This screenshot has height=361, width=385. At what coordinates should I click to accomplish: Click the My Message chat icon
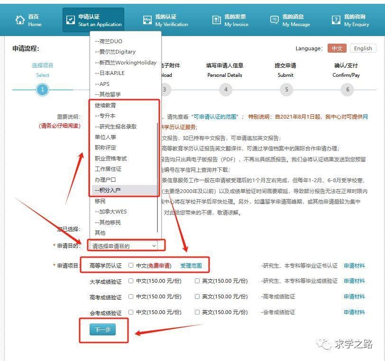(x=275, y=20)
